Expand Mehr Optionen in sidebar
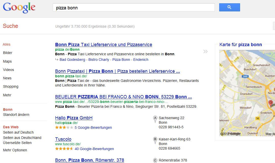This screenshot has width=275, height=163. coord(15,150)
